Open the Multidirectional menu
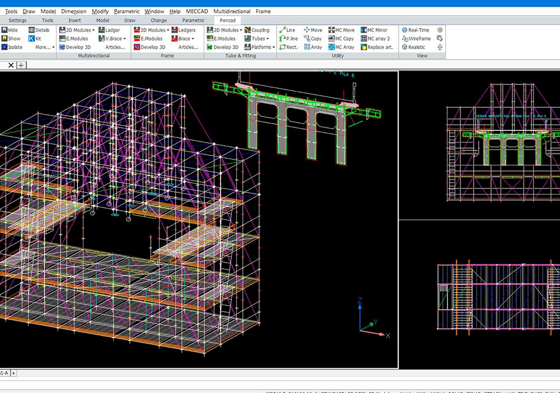 [x=232, y=11]
